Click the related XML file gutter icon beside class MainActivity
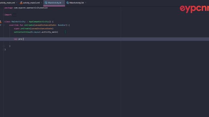The image size is (209, 117). pos(1,22)
